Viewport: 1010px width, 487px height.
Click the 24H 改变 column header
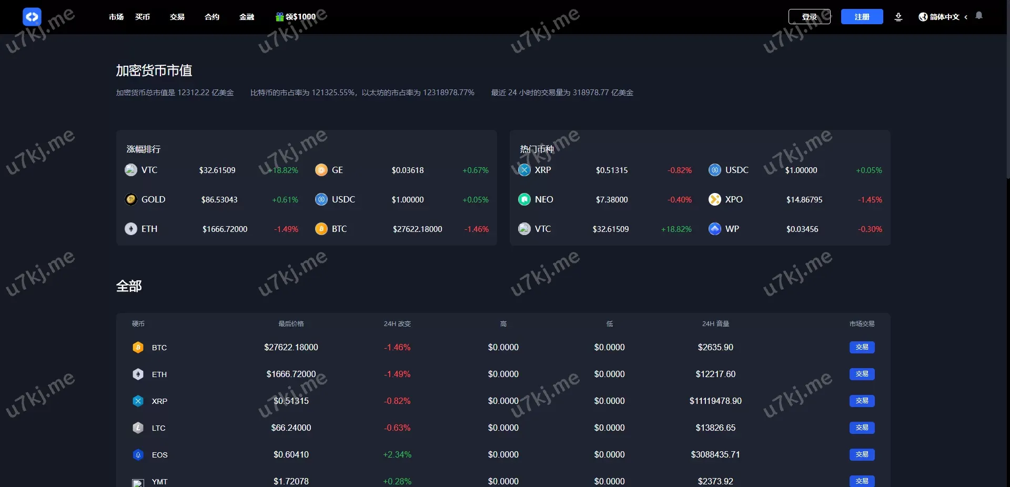tap(397, 324)
